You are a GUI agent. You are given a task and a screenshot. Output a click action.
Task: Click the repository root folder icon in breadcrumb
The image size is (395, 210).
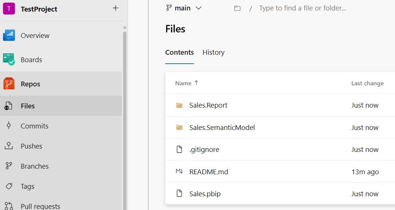pos(237,8)
